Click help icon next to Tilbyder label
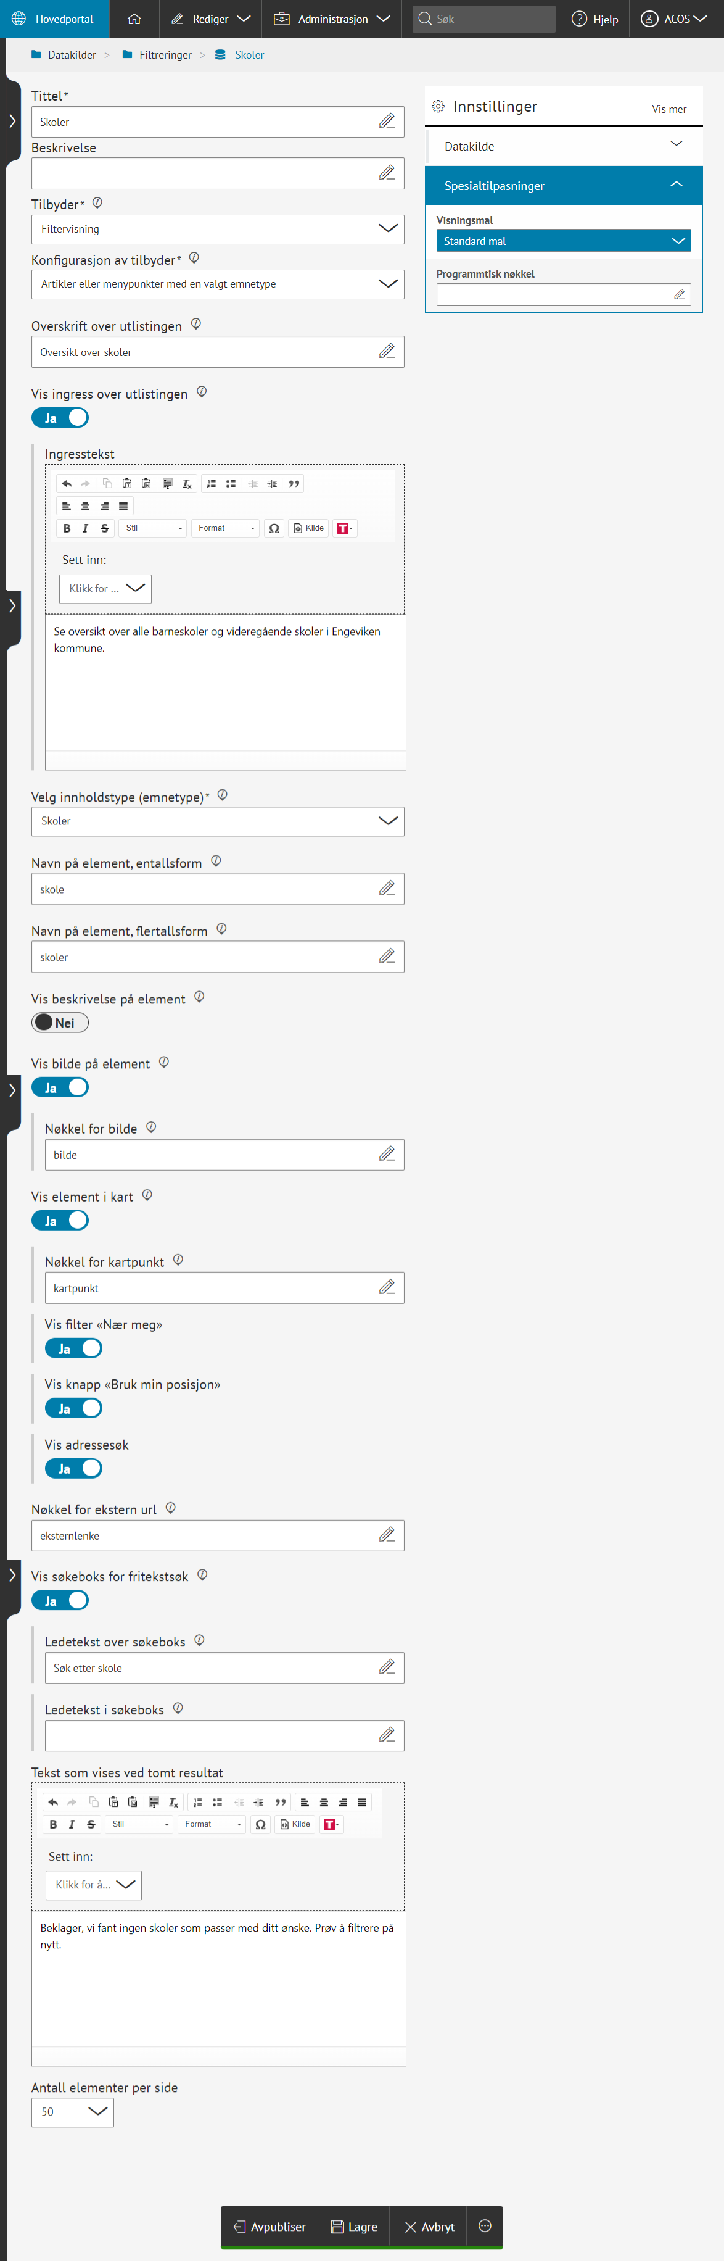The image size is (724, 2263). [97, 203]
